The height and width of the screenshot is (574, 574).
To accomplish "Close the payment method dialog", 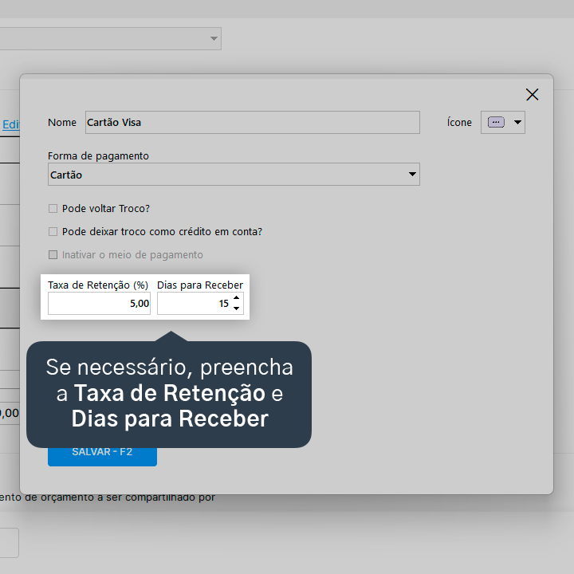I will coord(532,94).
